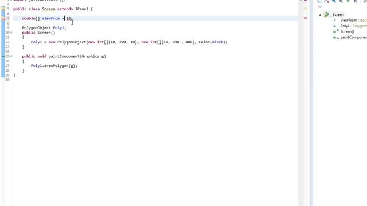Click the 'ViewFrom' variable on line 7
The height and width of the screenshot is (206, 367).
[51, 18]
